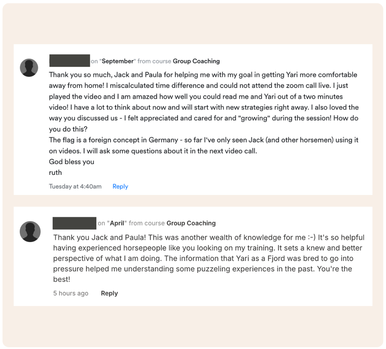
Task: Open the "September" lesson link
Action: 118,61
